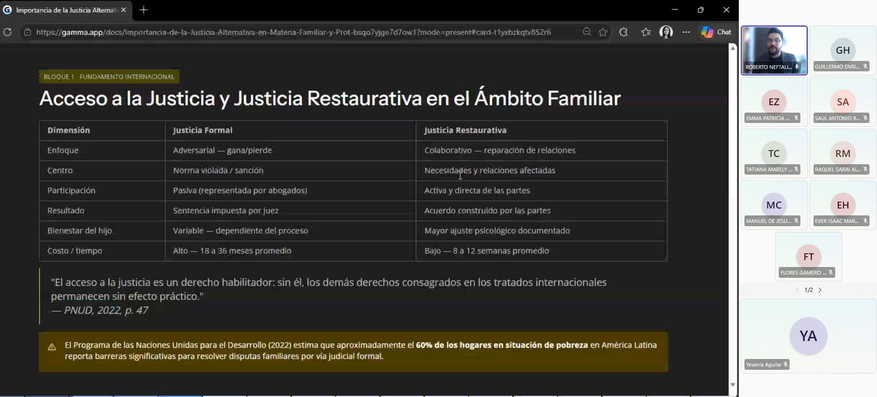
Task: Click the slide title Acceso a la Justicia
Action: coord(330,99)
